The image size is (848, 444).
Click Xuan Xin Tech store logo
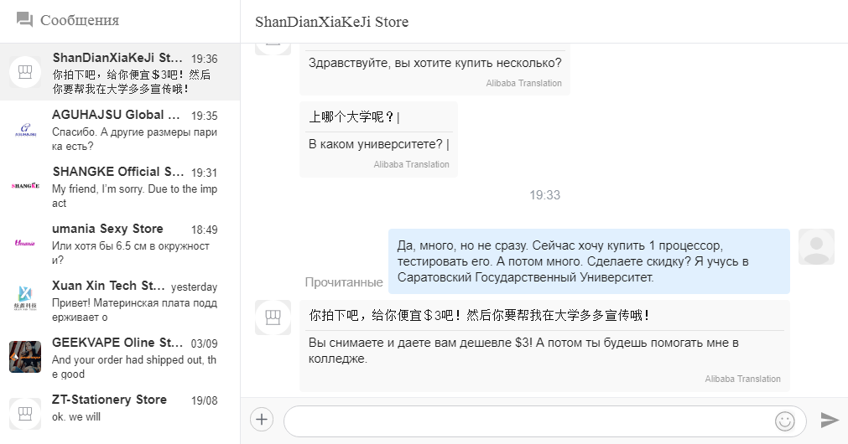pos(25,300)
